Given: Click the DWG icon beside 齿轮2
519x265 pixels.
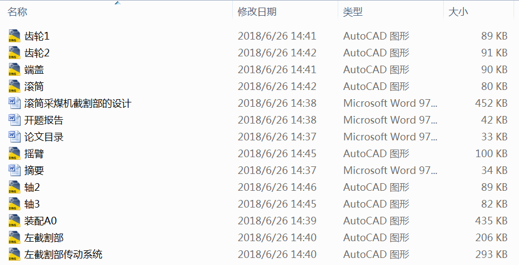Looking at the screenshot, I should click(15, 53).
